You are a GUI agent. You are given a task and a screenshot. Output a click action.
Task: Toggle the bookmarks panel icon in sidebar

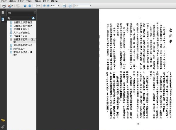pos(3,19)
